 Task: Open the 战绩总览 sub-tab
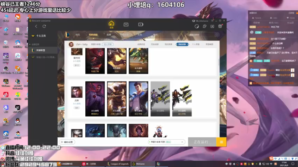point(141,44)
